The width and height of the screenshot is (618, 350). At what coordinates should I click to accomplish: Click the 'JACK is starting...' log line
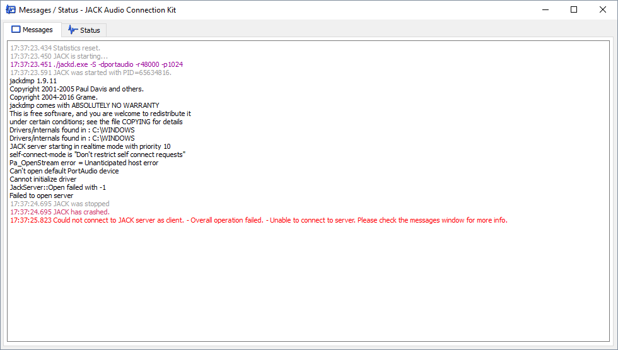click(x=59, y=56)
